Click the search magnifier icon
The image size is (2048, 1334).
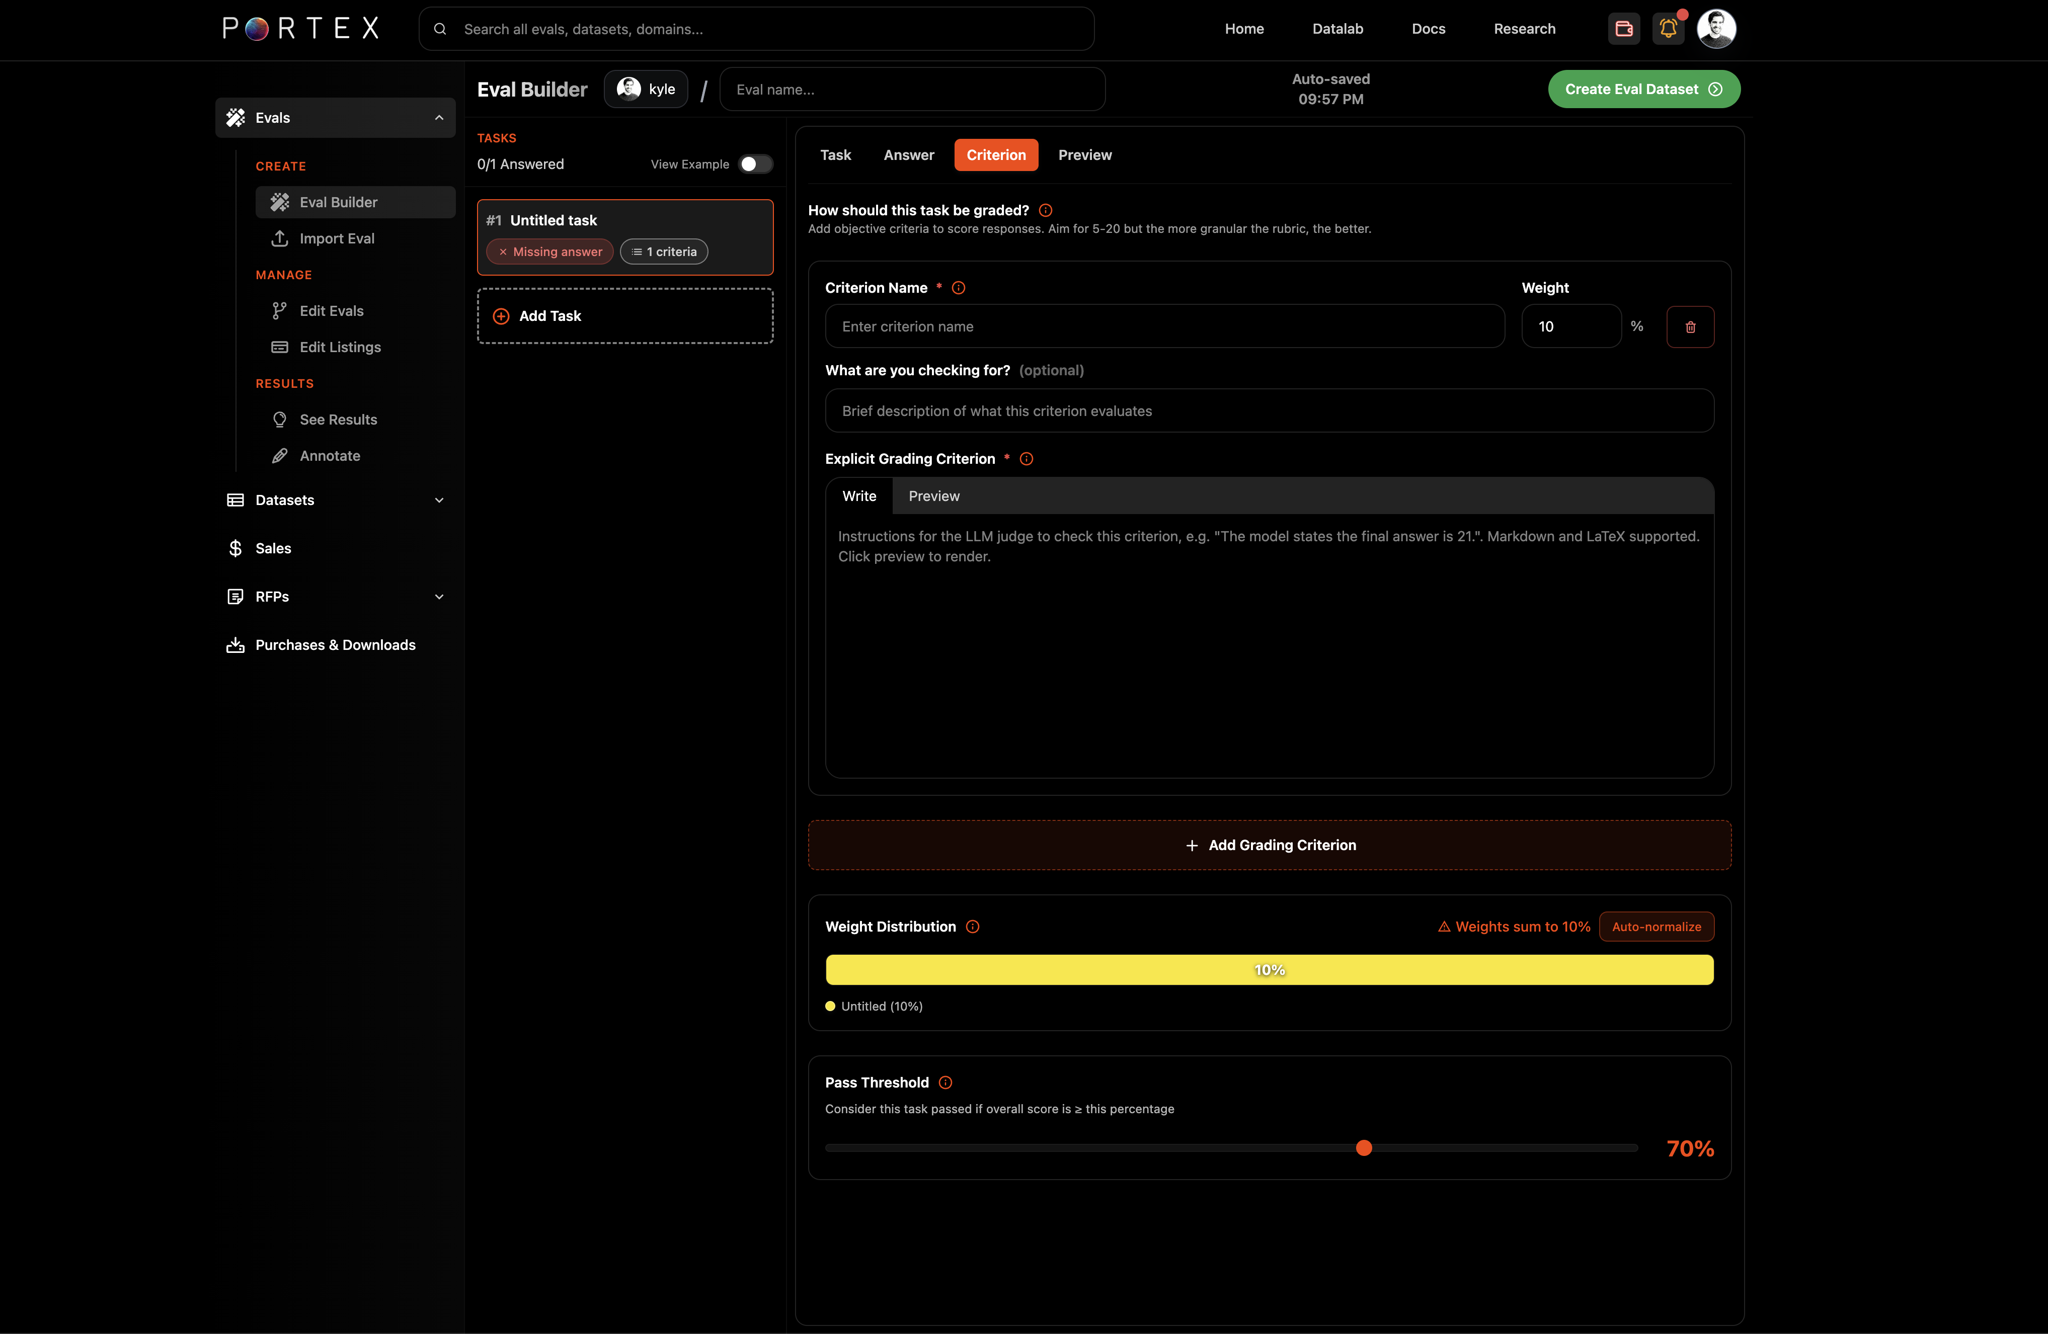coord(440,29)
